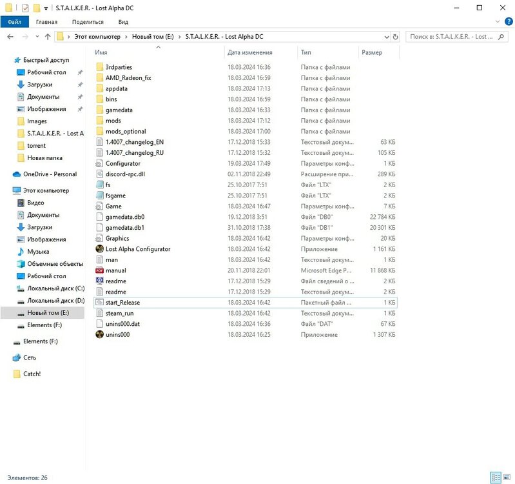This screenshot has width=515, height=484.
Task: Open the Файл menu tab
Action: (x=14, y=21)
